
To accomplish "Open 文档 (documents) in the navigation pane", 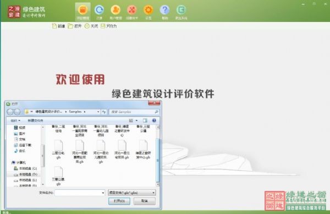I will pos(20,139).
